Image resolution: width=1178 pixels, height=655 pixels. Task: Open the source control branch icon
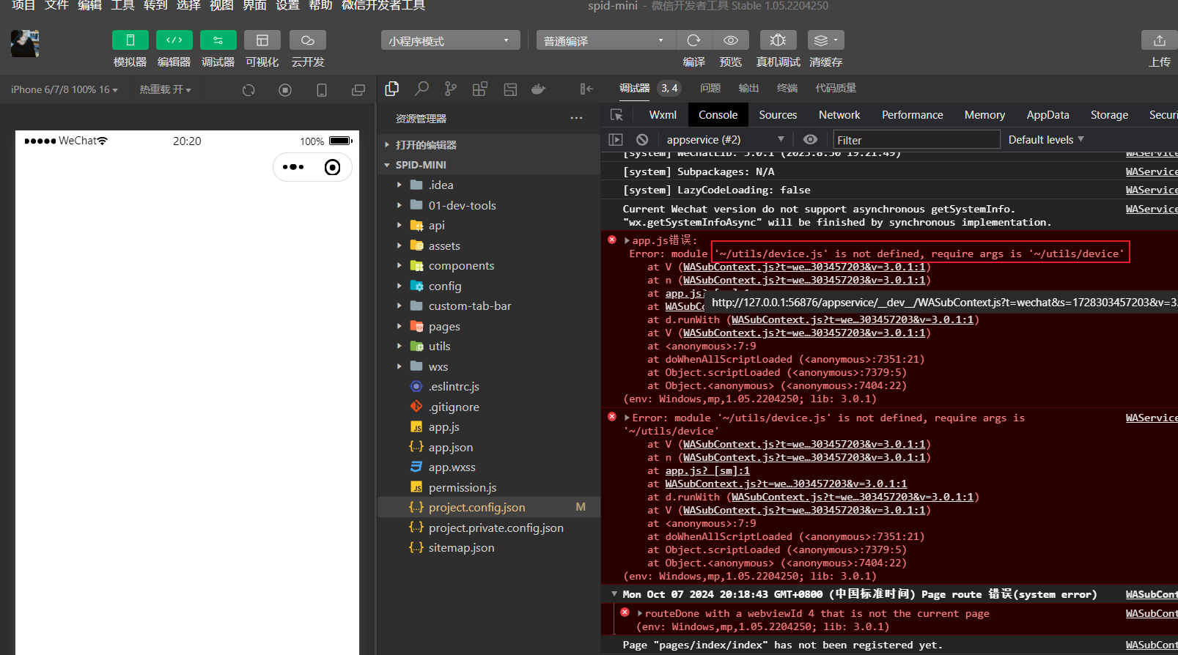tap(451, 89)
